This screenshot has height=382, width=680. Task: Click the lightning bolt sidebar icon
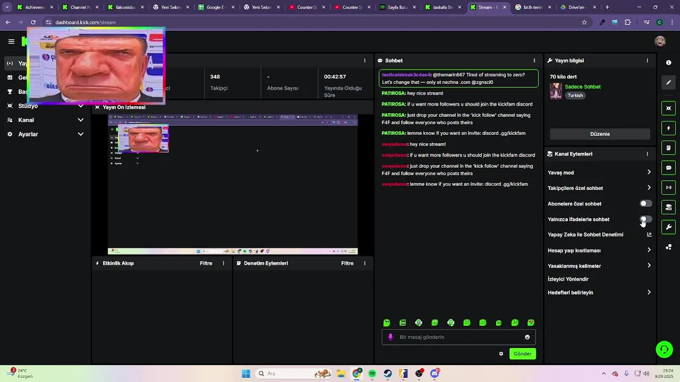[668, 128]
